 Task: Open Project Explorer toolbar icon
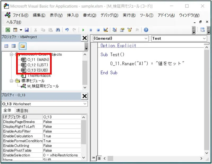115,30
